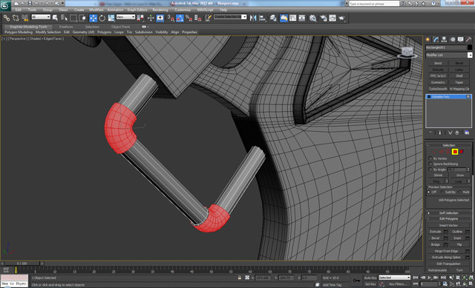The height and width of the screenshot is (288, 475).
Task: Click the Bind to Space Warp tool
Action: pyautogui.click(x=24, y=18)
